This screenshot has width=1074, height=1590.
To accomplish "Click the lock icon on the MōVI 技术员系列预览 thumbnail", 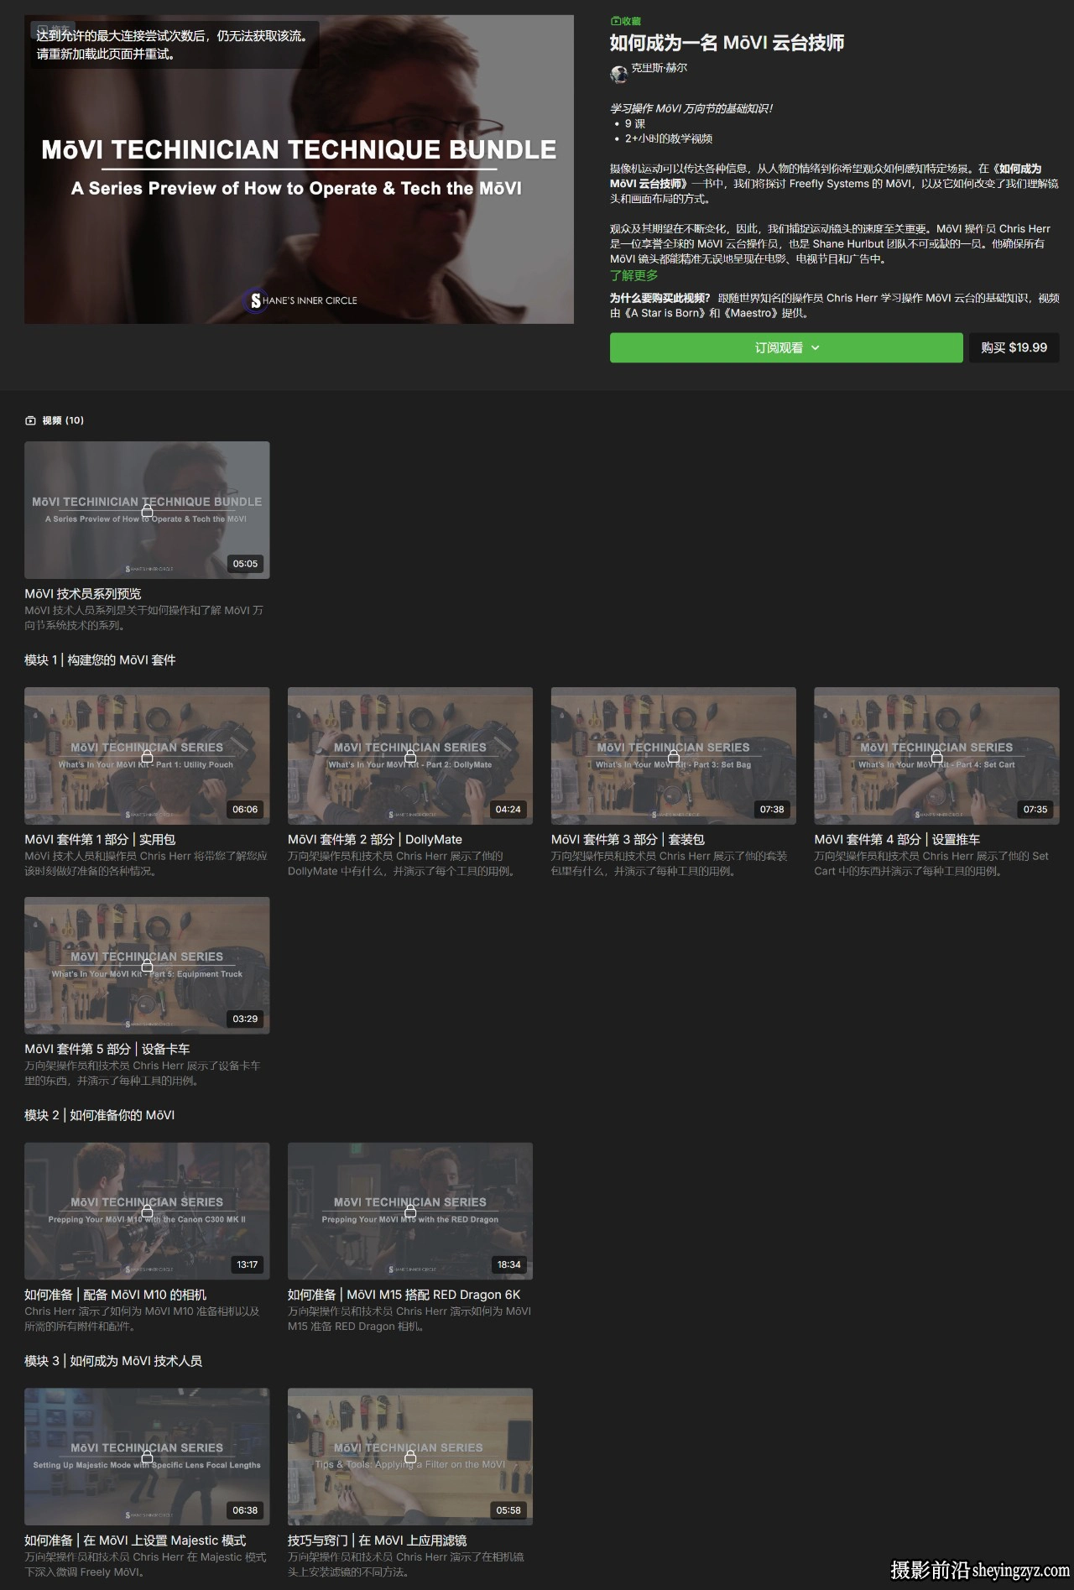I will [147, 510].
